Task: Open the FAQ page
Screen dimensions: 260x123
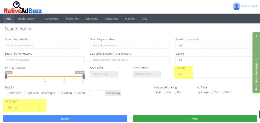Action: pos(144,19)
